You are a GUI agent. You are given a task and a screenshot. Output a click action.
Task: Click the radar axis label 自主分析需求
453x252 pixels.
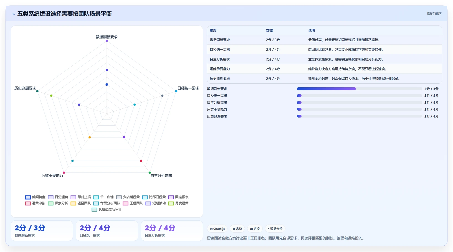point(161,175)
